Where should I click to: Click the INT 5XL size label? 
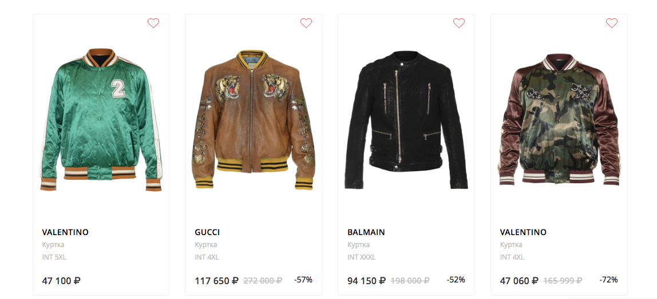tap(54, 257)
